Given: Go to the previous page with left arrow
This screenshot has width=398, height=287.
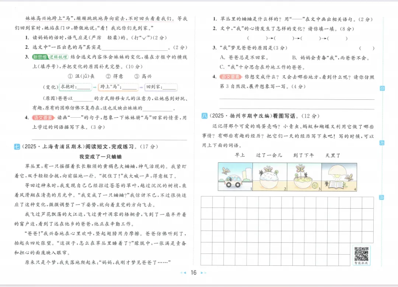Looking at the screenshot, I should click(x=185, y=273).
